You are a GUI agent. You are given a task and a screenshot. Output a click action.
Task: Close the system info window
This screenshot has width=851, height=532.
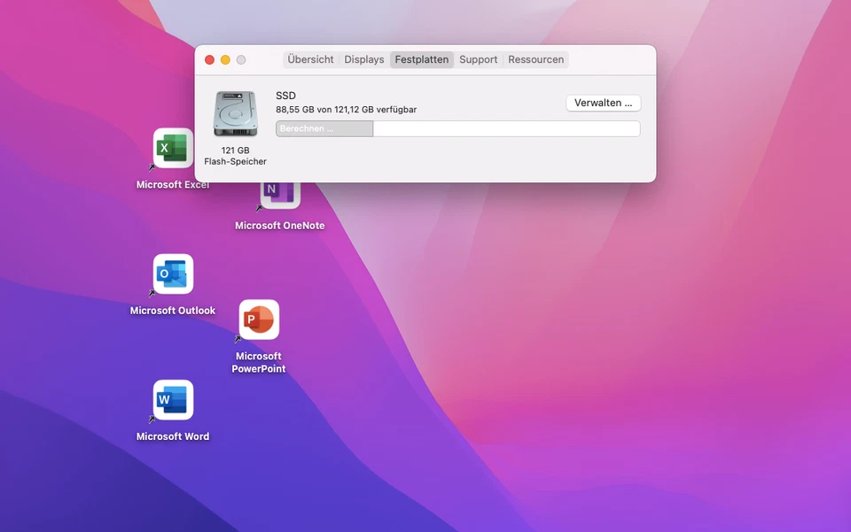(x=210, y=59)
